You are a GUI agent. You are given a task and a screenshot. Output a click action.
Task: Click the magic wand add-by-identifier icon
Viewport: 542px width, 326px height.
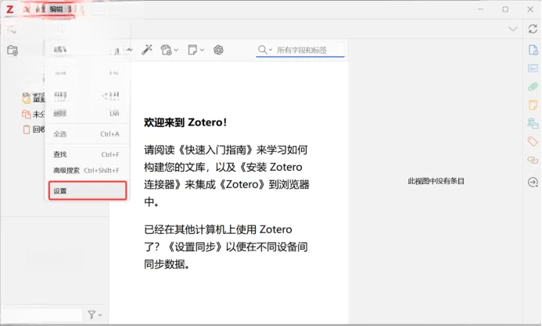click(147, 50)
